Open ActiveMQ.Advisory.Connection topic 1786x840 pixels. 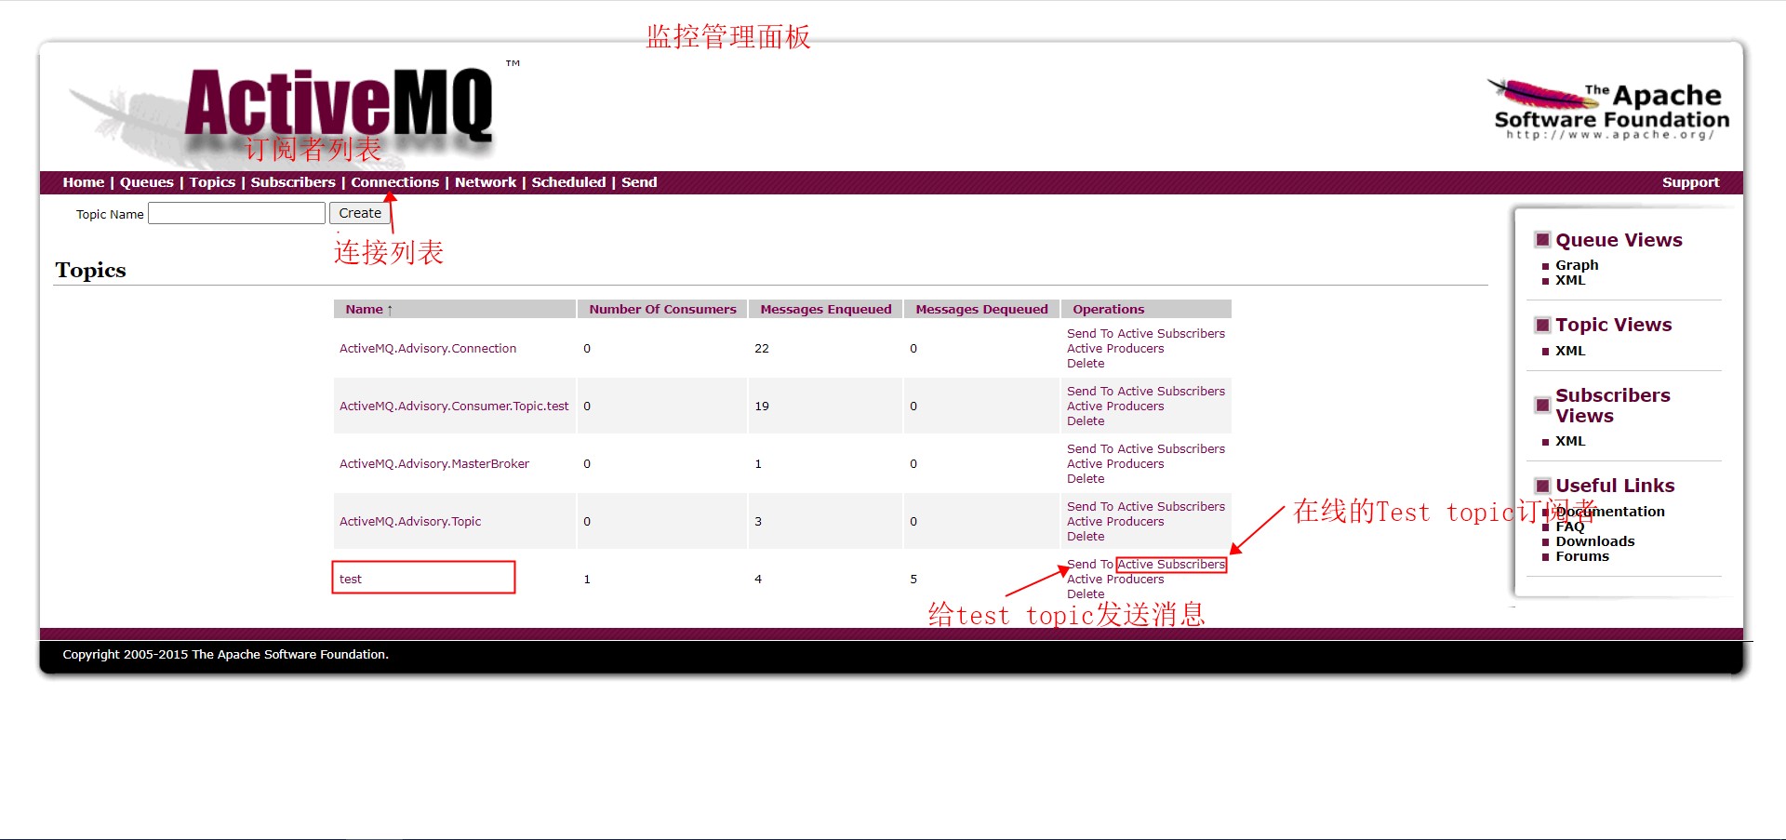pyautogui.click(x=428, y=348)
